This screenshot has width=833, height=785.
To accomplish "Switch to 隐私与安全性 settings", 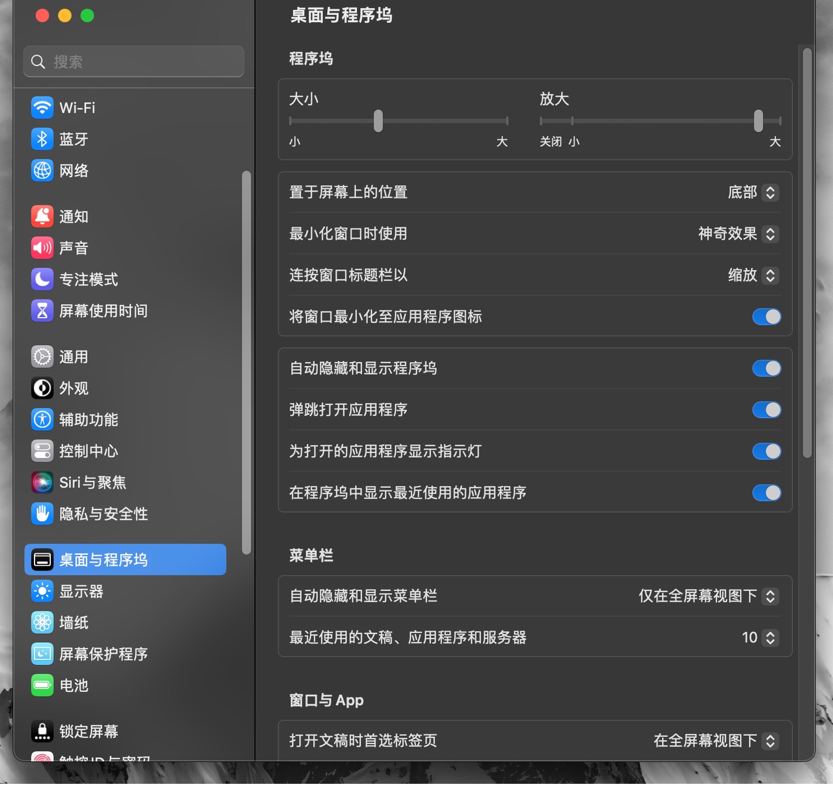I will coord(88,514).
